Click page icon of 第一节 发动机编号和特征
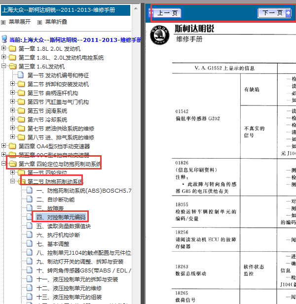This screenshot has width=296, height=304. pos(21,75)
